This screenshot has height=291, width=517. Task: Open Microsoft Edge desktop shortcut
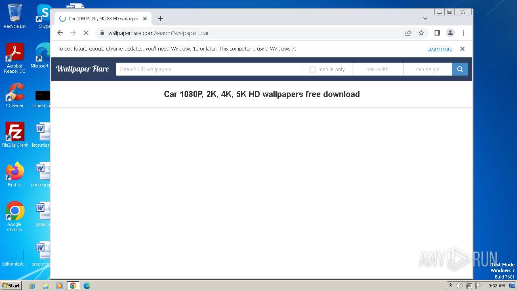pyautogui.click(x=40, y=56)
